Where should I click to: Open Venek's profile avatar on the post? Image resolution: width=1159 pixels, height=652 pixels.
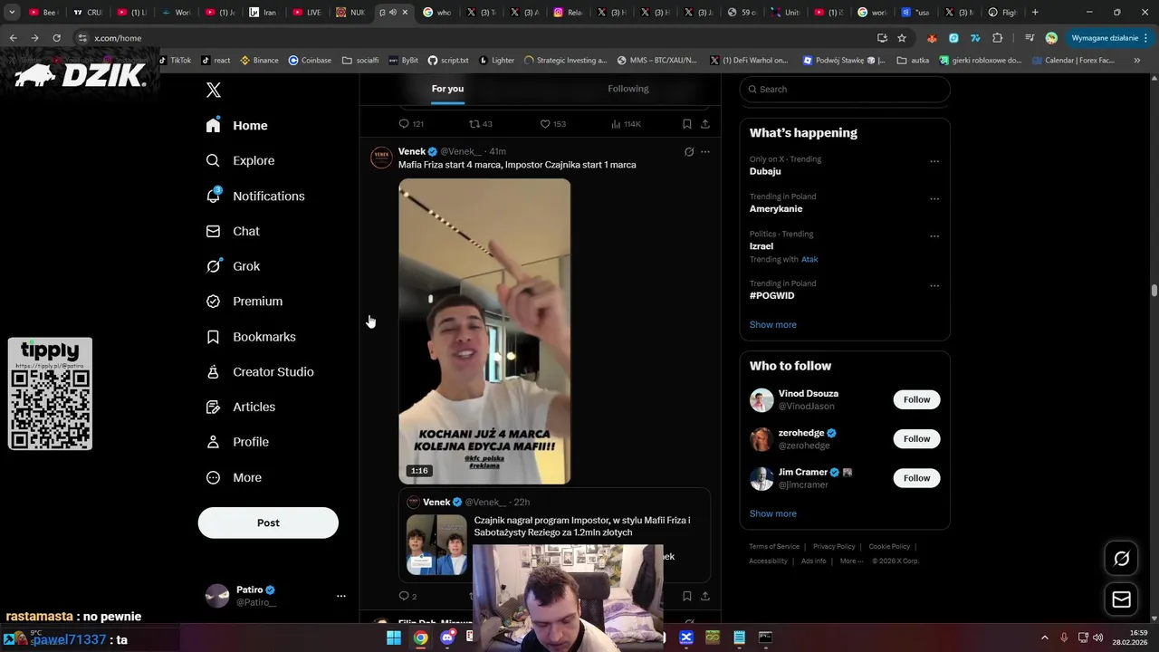click(x=381, y=158)
